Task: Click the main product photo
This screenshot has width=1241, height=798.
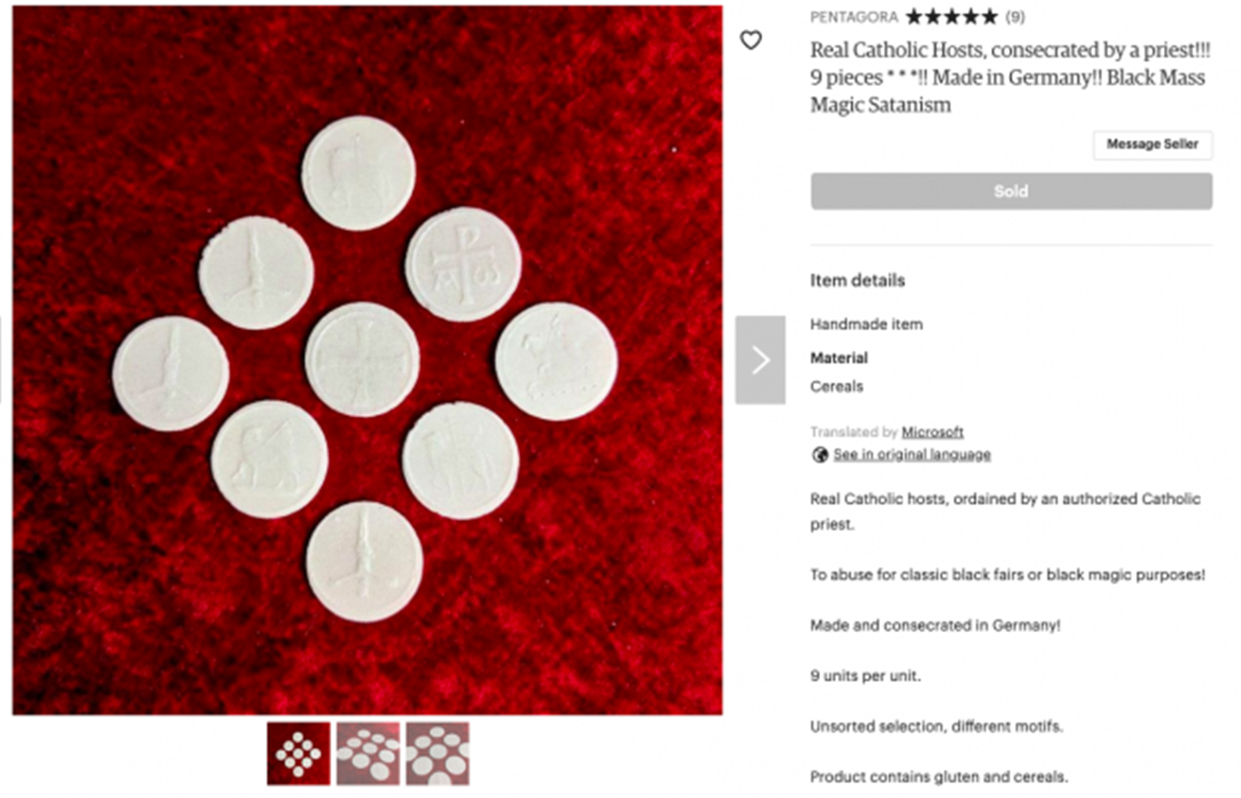Action: coord(367,360)
